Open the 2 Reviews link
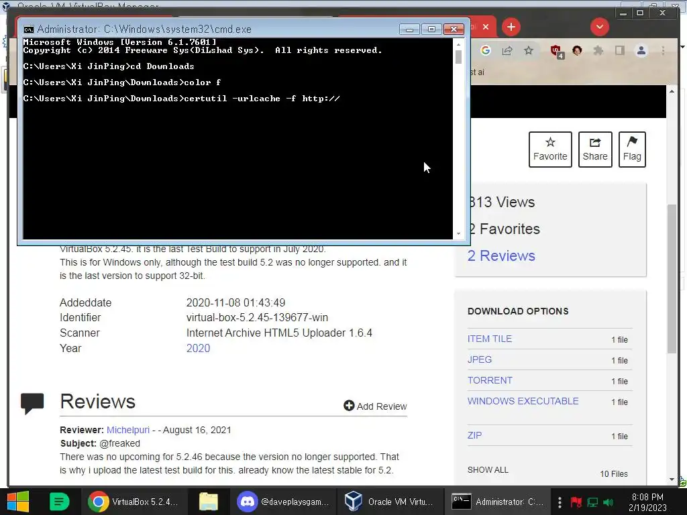This screenshot has height=515, width=687. coord(501,255)
